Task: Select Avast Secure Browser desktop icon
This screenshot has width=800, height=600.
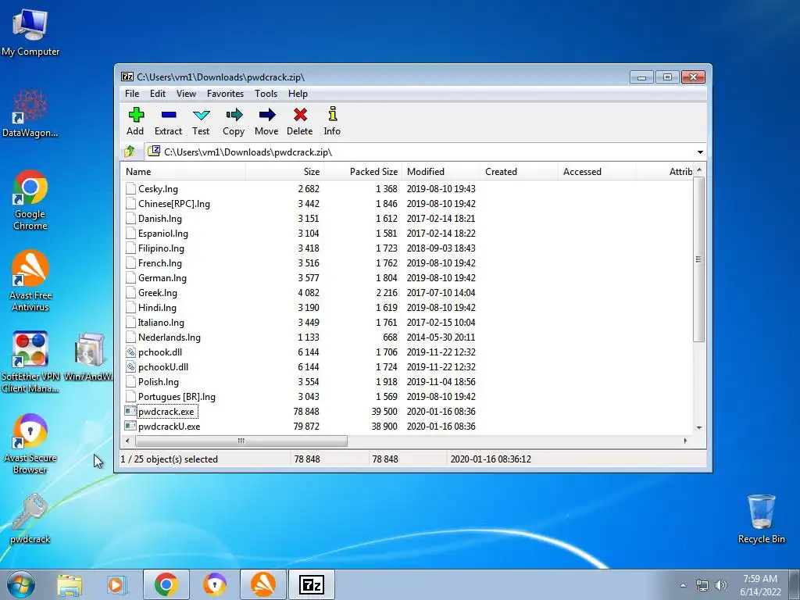Action: pyautogui.click(x=30, y=444)
